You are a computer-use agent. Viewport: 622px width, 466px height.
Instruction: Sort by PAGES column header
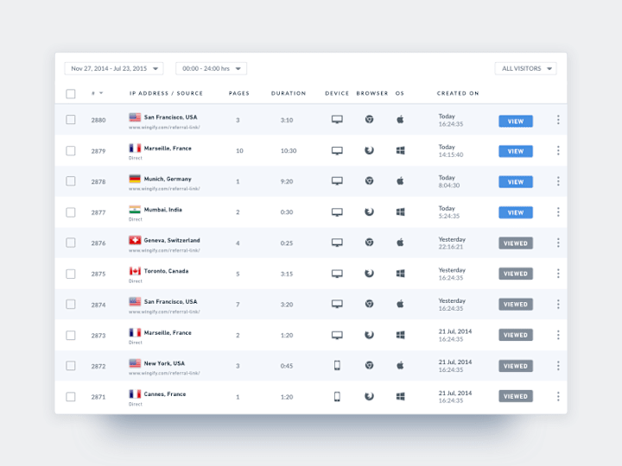(x=239, y=93)
